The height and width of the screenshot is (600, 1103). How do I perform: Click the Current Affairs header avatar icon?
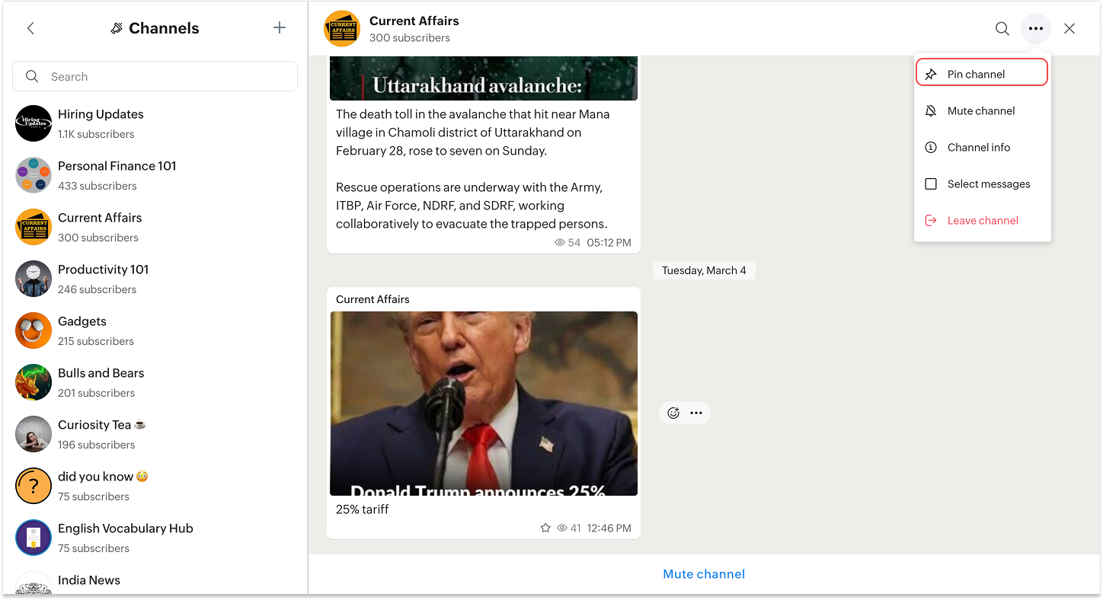342,29
